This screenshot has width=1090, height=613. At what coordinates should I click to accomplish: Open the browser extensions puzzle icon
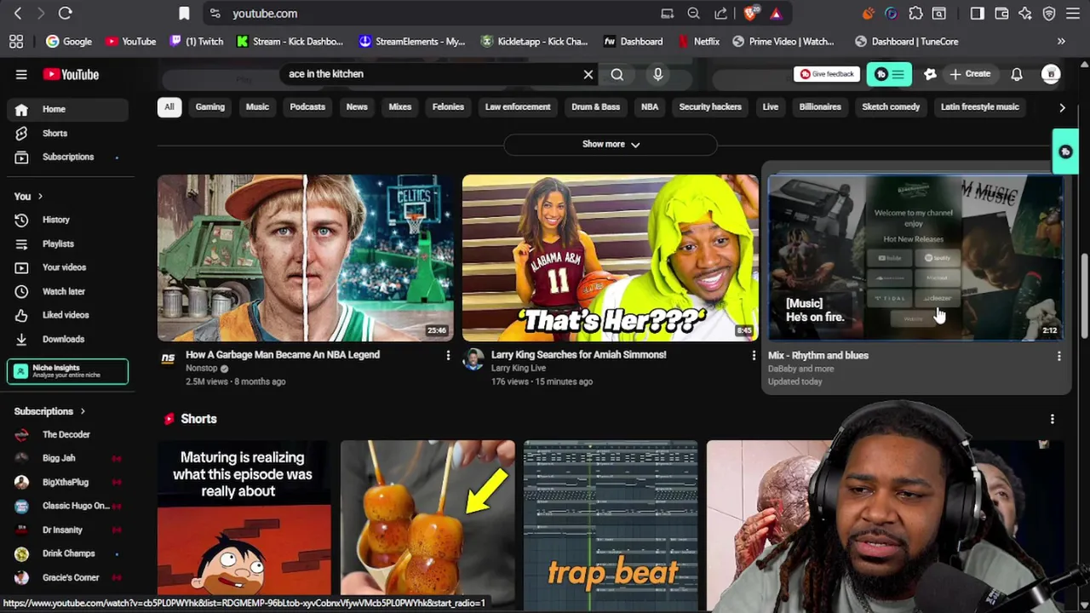[x=915, y=14]
